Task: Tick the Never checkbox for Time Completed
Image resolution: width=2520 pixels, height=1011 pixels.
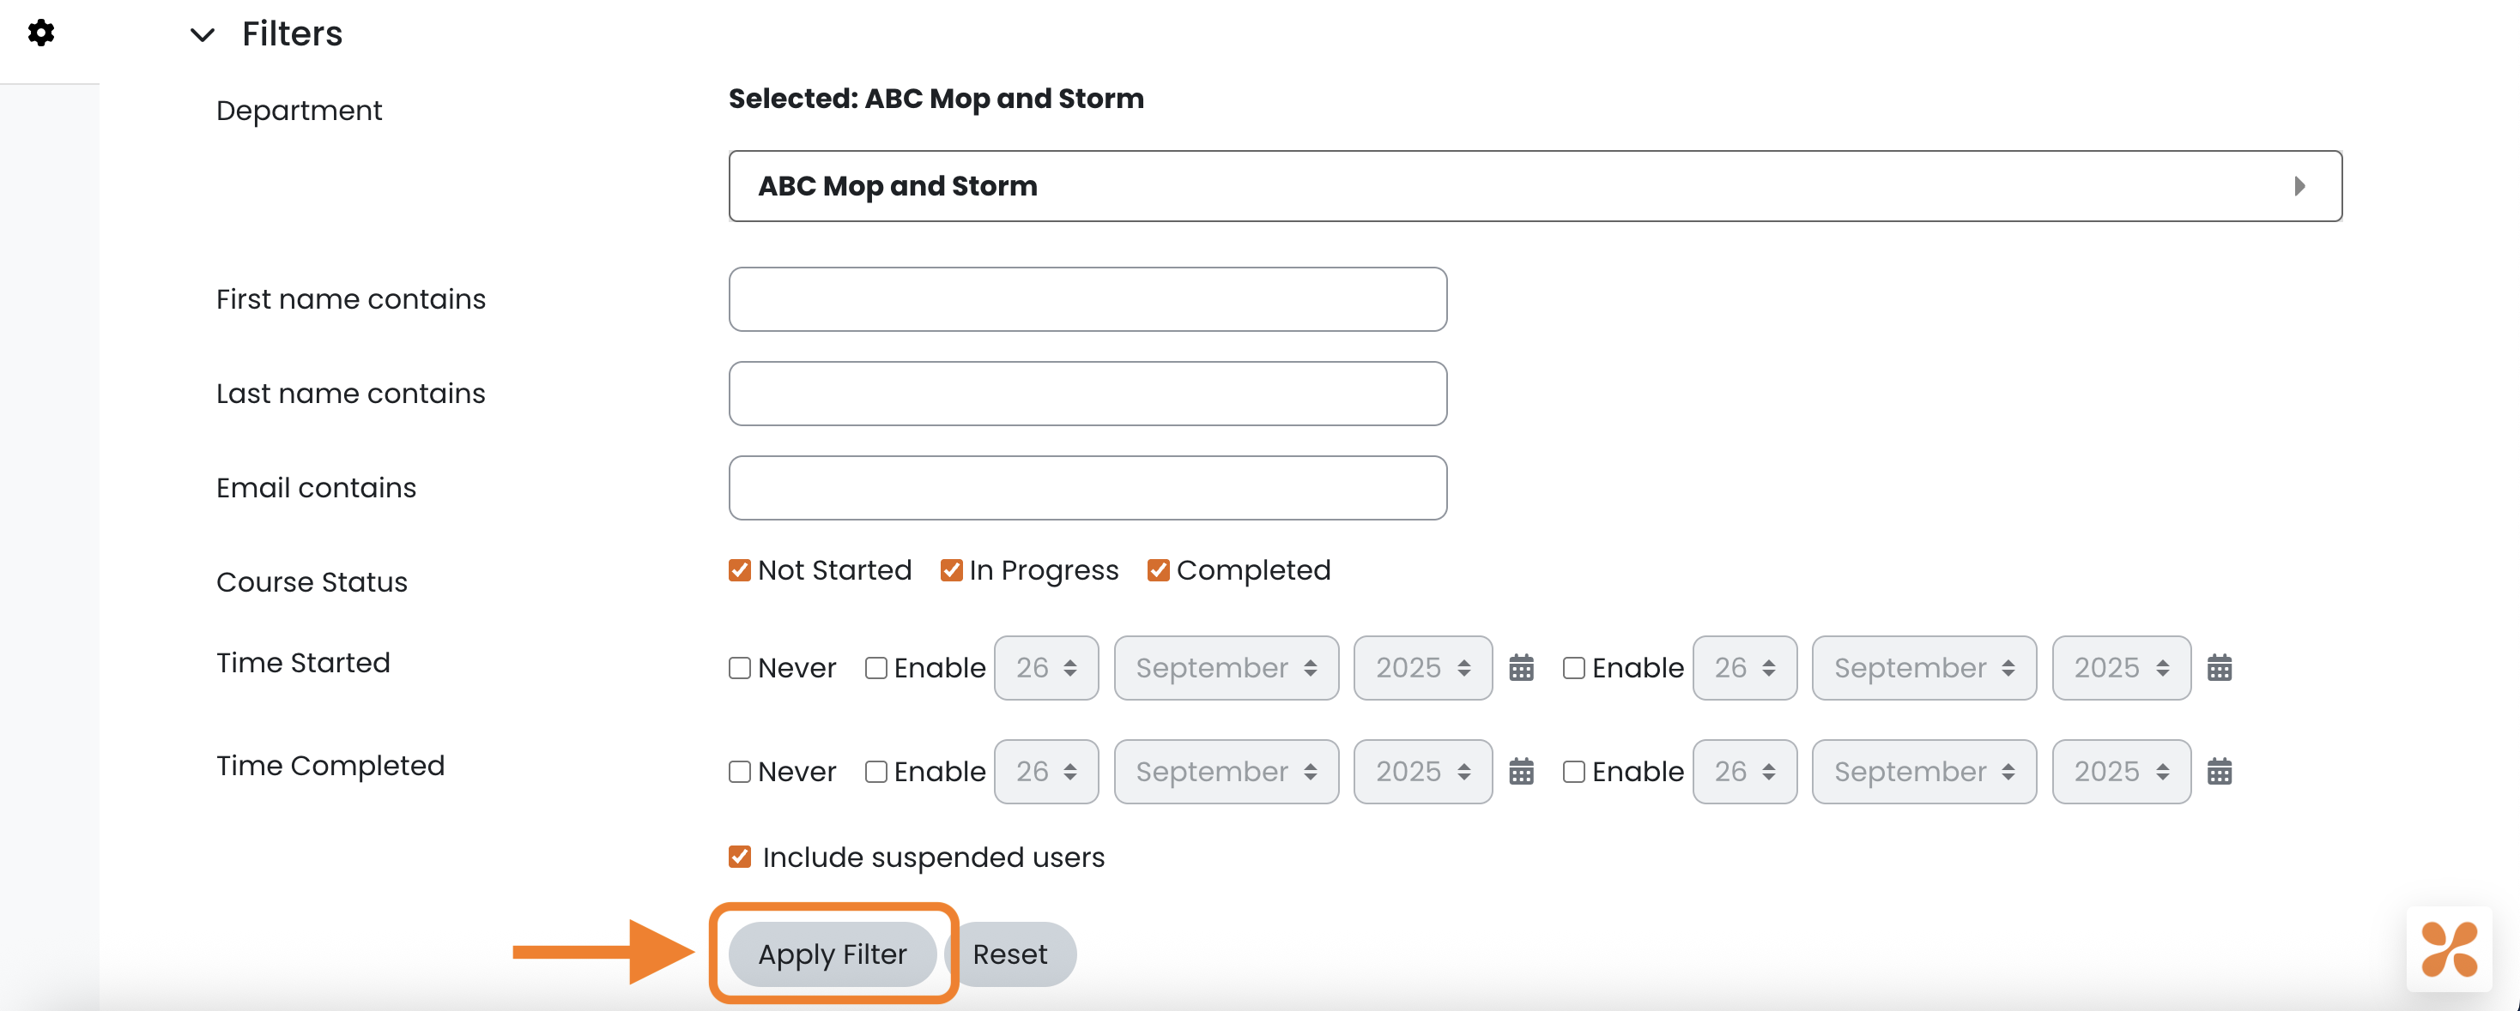Action: (740, 772)
